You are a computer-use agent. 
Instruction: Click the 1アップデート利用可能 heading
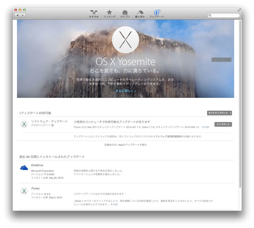(x=35, y=113)
